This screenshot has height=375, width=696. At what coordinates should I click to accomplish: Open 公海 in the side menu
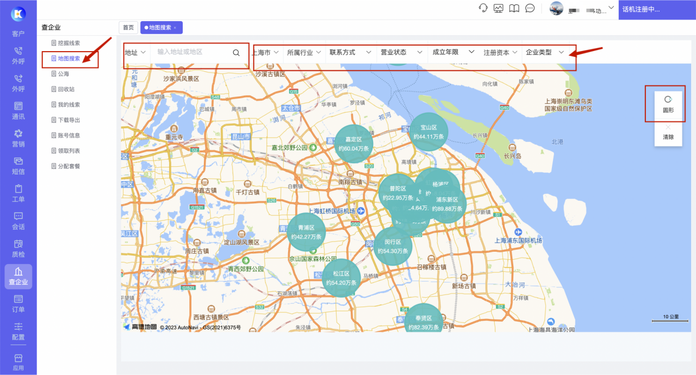pyautogui.click(x=60, y=74)
